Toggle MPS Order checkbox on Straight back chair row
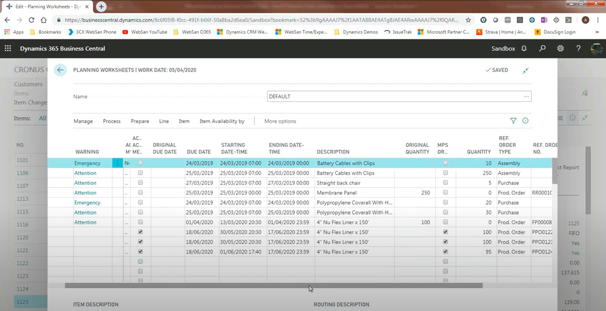This screenshot has width=606, height=311. pos(445,183)
